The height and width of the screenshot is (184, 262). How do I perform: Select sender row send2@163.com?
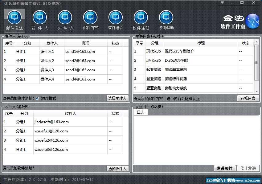point(63,61)
